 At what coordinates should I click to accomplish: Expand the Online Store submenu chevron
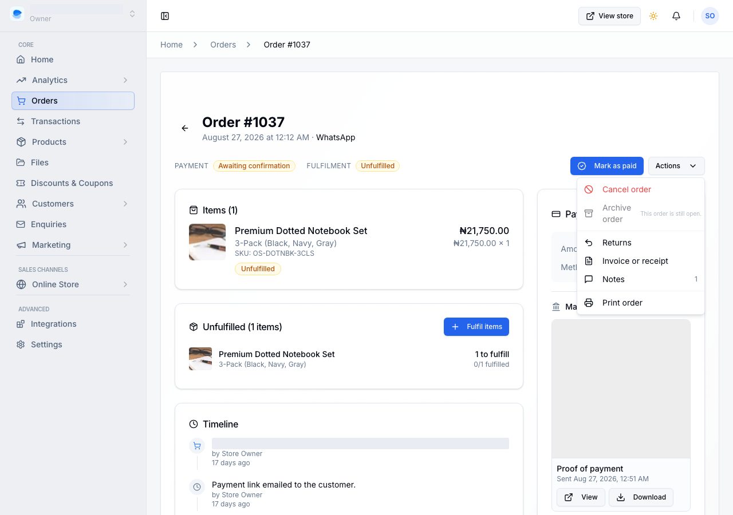pyautogui.click(x=125, y=284)
